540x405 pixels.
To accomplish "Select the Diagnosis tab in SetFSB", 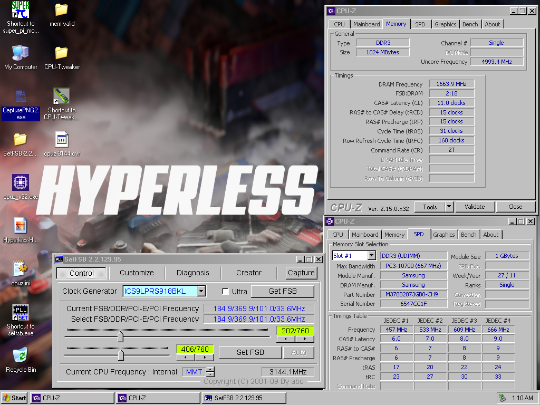I will coord(193,273).
